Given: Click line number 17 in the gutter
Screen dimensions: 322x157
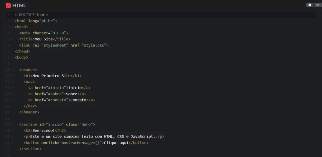Looking at the screenshot, I should tap(8, 112).
